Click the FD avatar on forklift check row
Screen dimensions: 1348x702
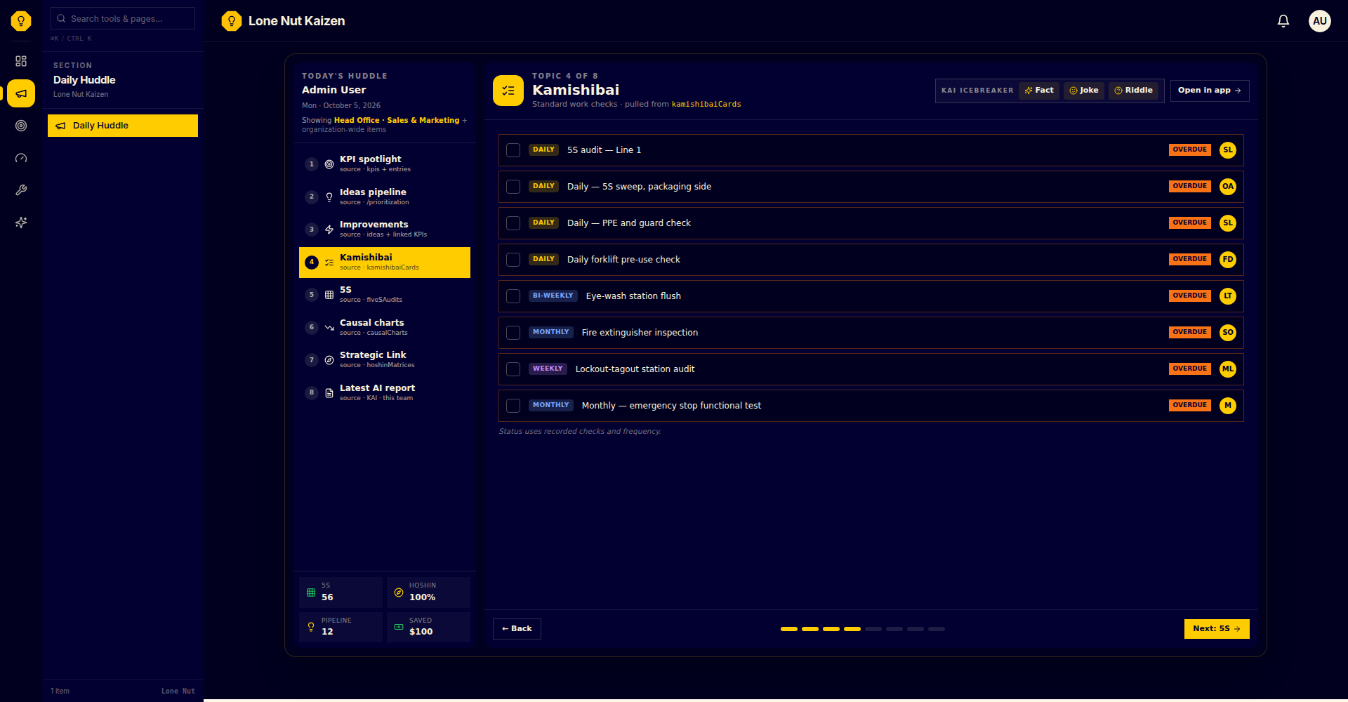coord(1228,259)
